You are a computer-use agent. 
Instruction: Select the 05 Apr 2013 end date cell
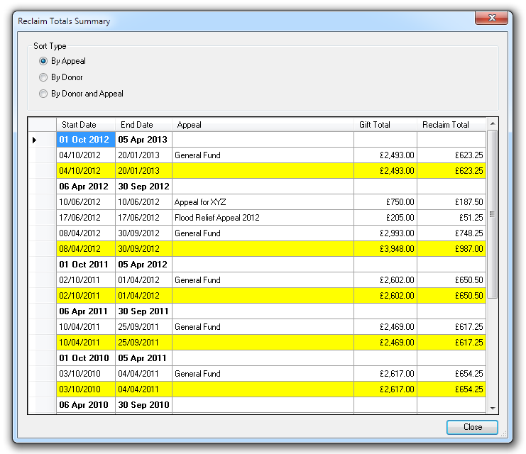pyautogui.click(x=143, y=140)
